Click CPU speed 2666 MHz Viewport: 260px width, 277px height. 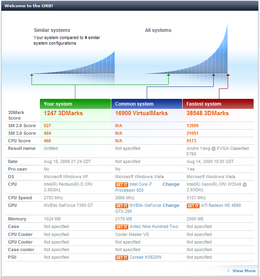coord(125,198)
